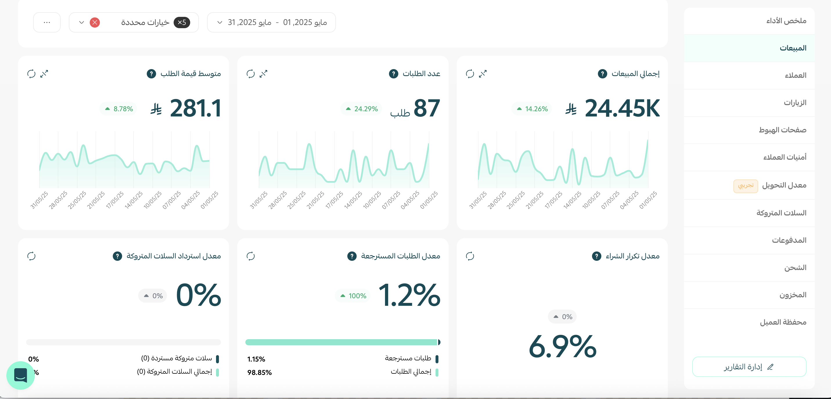This screenshot has width=831, height=399.
Task: Clear the selected filter options
Action: click(x=95, y=22)
